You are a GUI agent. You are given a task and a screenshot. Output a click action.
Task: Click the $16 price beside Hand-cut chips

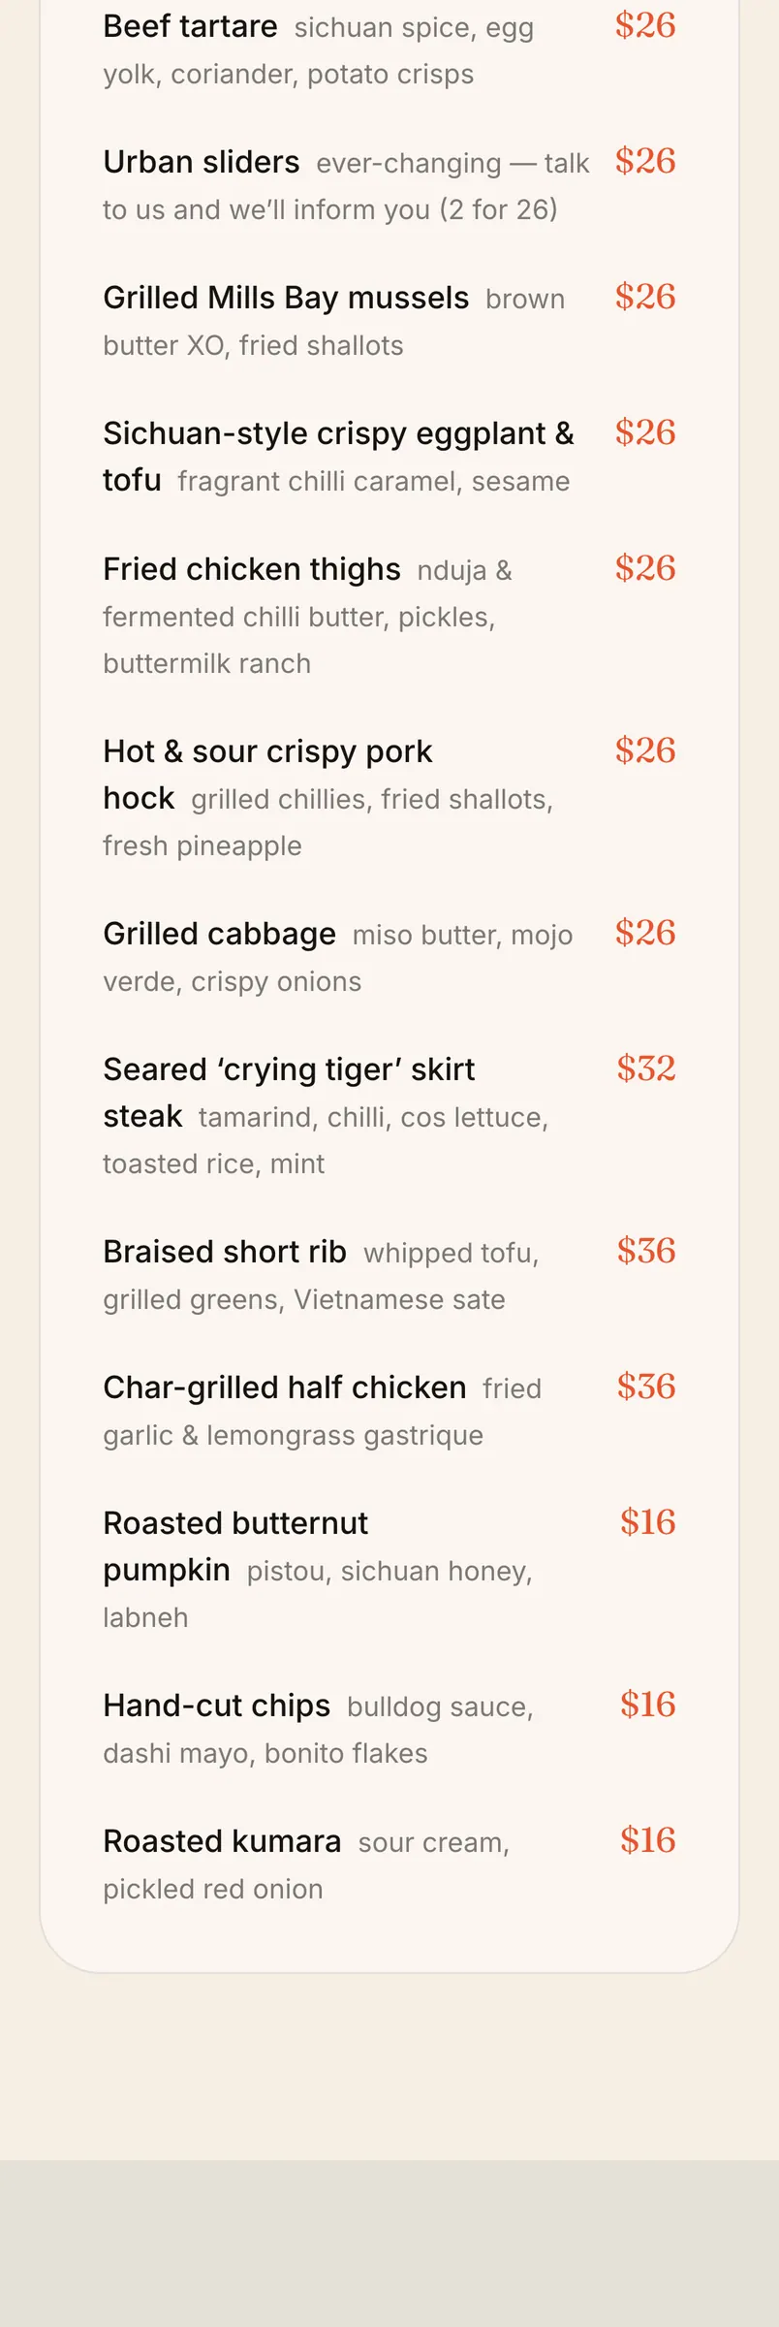point(648,1705)
